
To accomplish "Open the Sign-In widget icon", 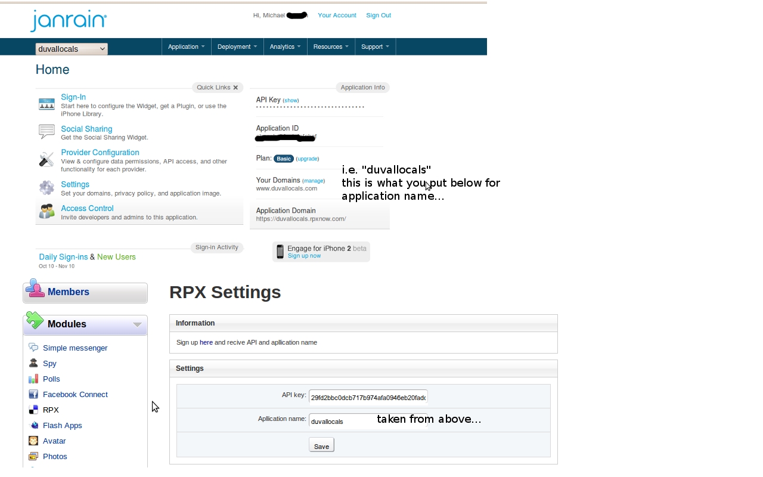I will [46, 104].
